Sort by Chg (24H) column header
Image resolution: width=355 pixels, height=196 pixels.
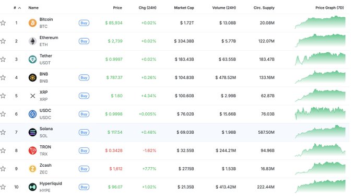click(147, 8)
